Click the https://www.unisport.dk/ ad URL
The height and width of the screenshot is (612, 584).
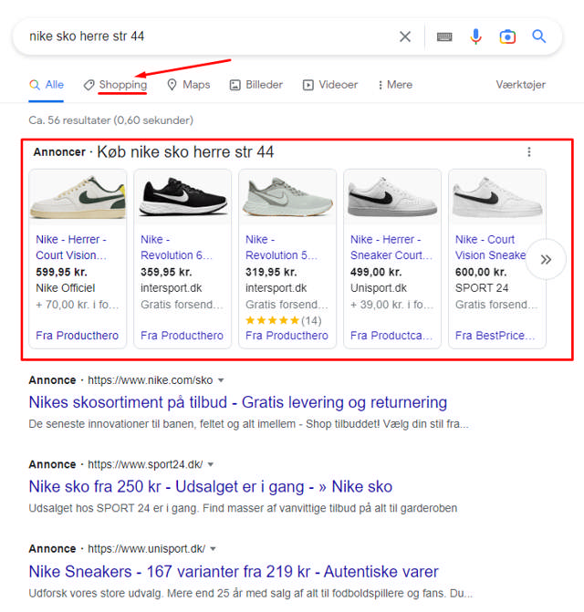[x=146, y=549]
